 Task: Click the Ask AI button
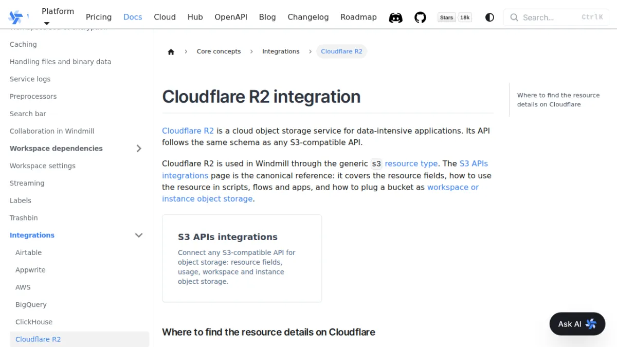pos(577,324)
